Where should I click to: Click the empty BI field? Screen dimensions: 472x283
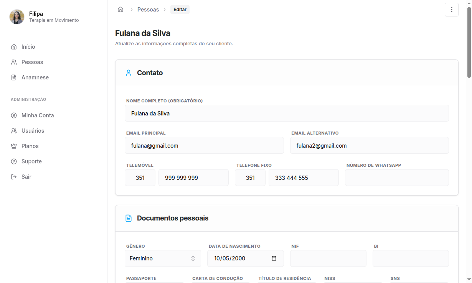pos(411,258)
